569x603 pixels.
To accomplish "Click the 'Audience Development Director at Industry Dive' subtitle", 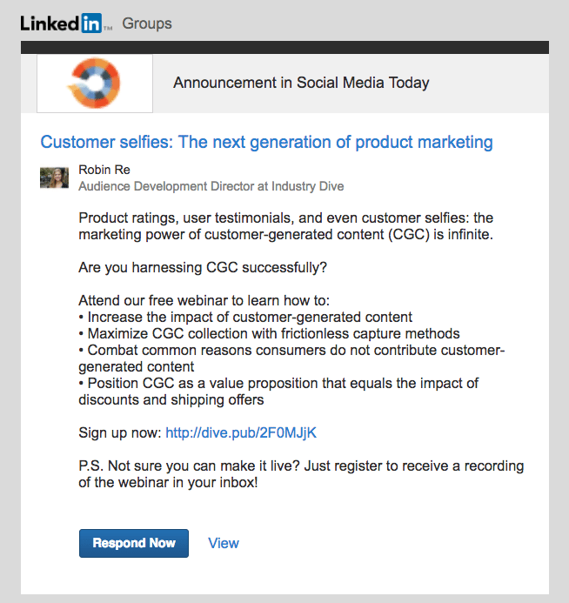I will click(211, 186).
